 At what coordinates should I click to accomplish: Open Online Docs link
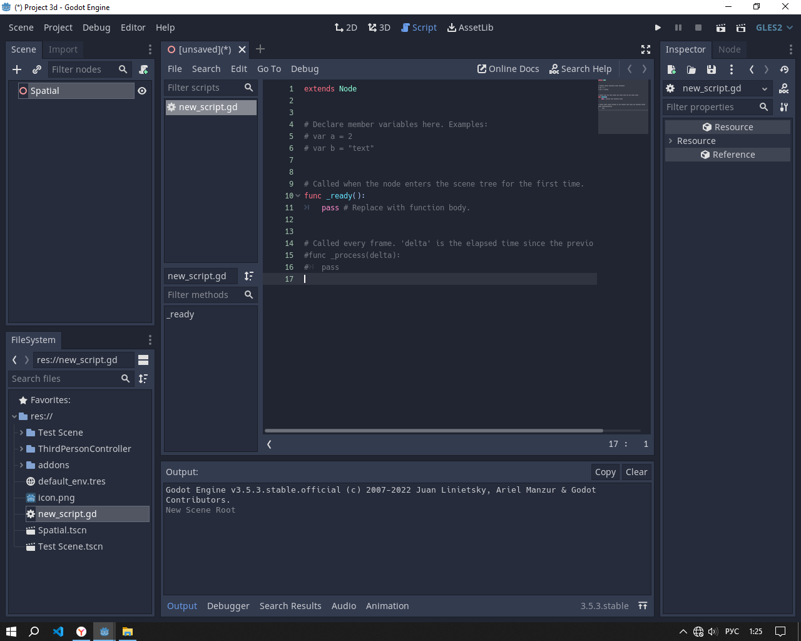pos(508,69)
